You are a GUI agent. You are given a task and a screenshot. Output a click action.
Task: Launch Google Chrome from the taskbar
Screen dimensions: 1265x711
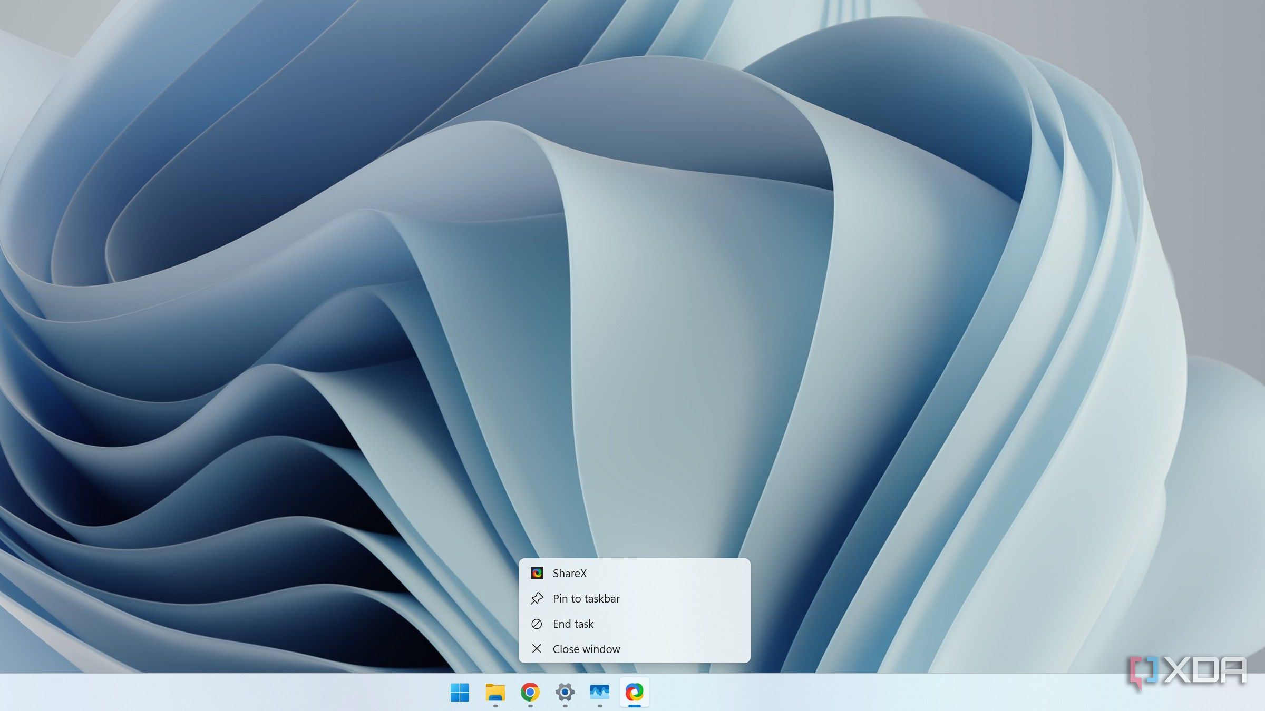530,692
